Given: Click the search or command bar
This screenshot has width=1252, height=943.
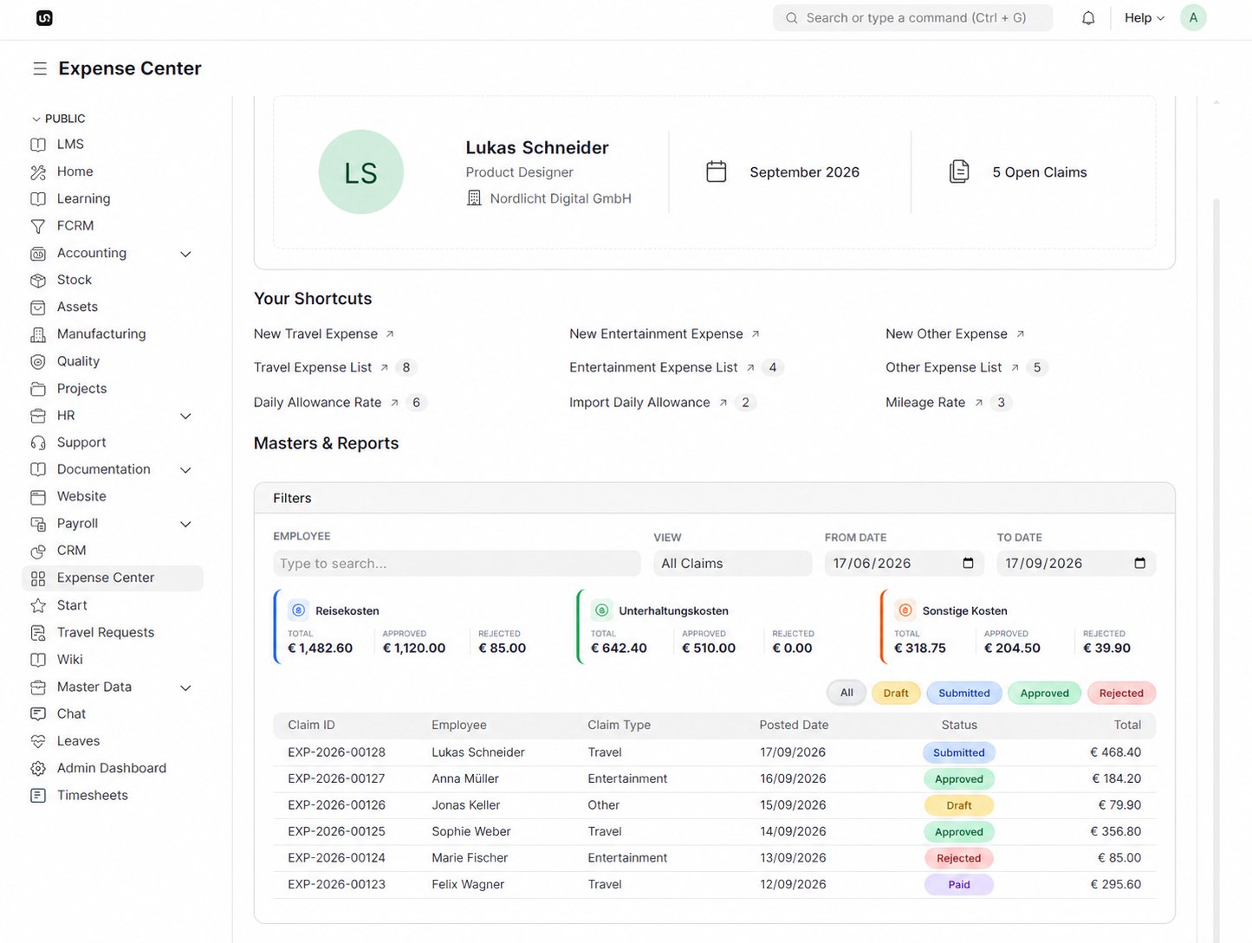Looking at the screenshot, I should point(912,18).
